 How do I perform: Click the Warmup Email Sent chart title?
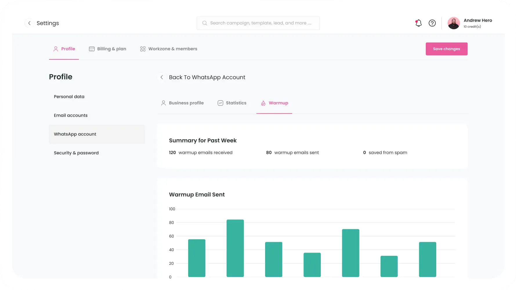coord(197,195)
